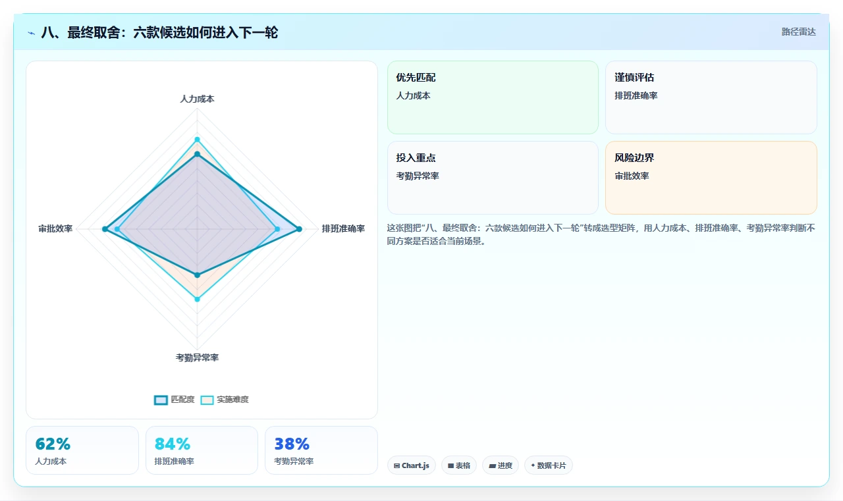Select the 62% 人力成本 stat card
The image size is (843, 501).
[x=82, y=450]
